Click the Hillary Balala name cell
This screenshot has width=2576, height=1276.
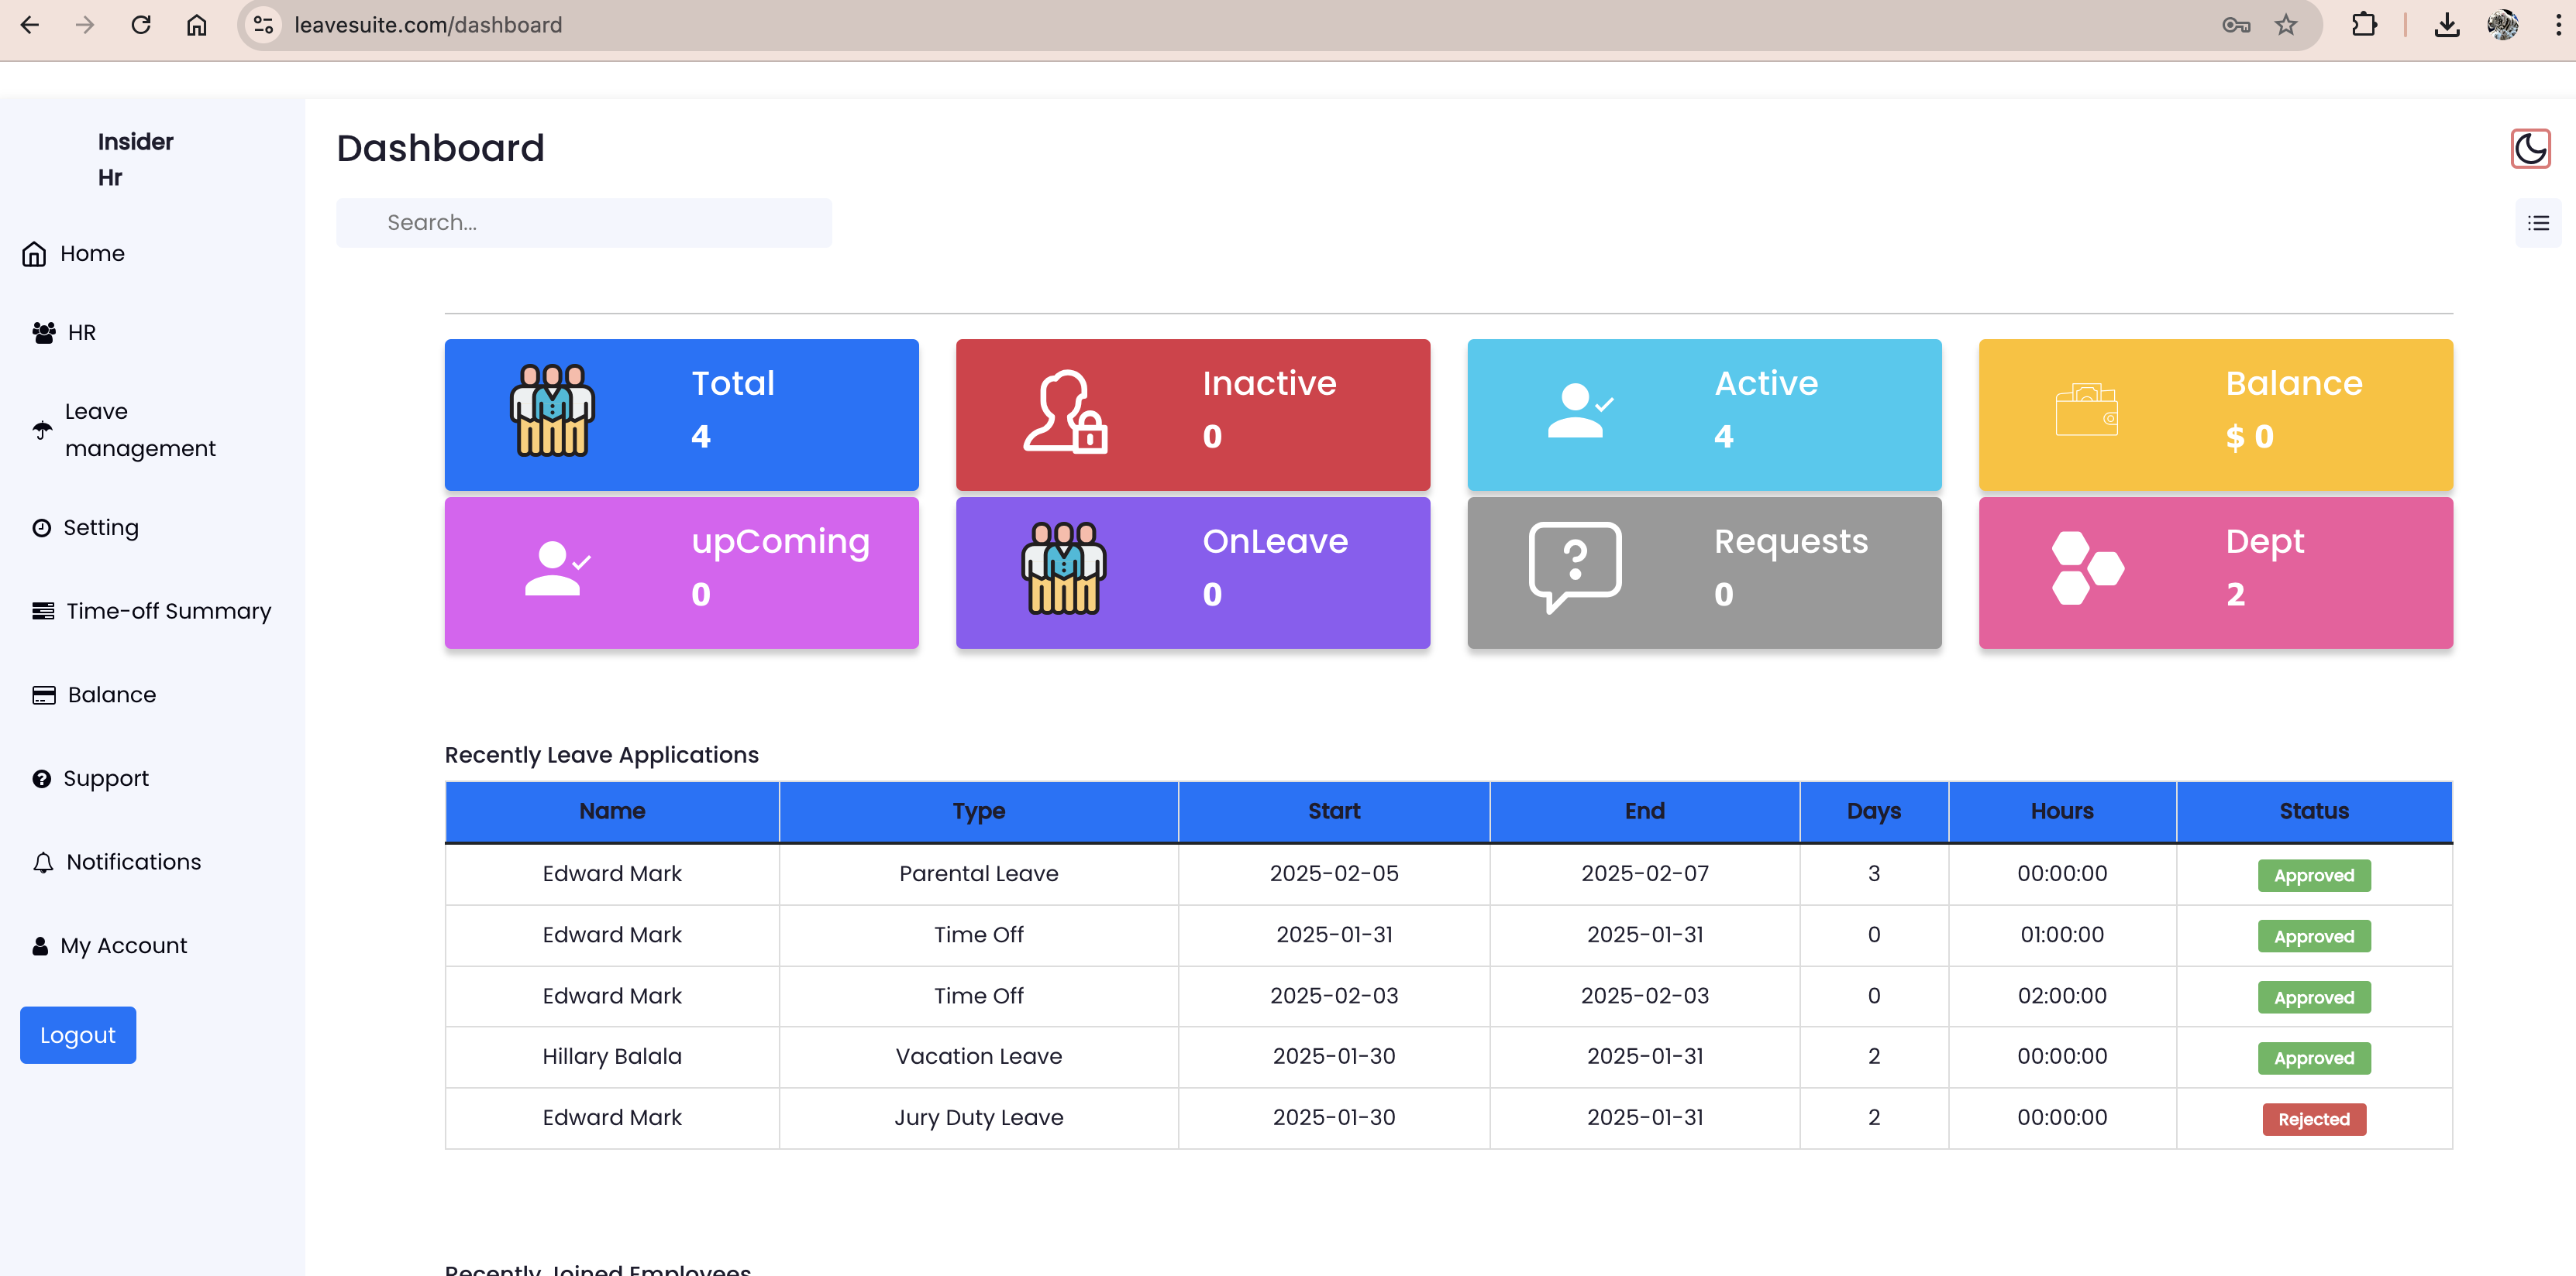(x=612, y=1057)
